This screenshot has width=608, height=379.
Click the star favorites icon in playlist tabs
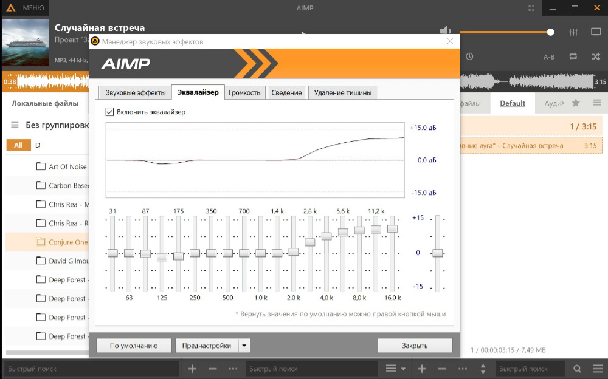tap(576, 103)
